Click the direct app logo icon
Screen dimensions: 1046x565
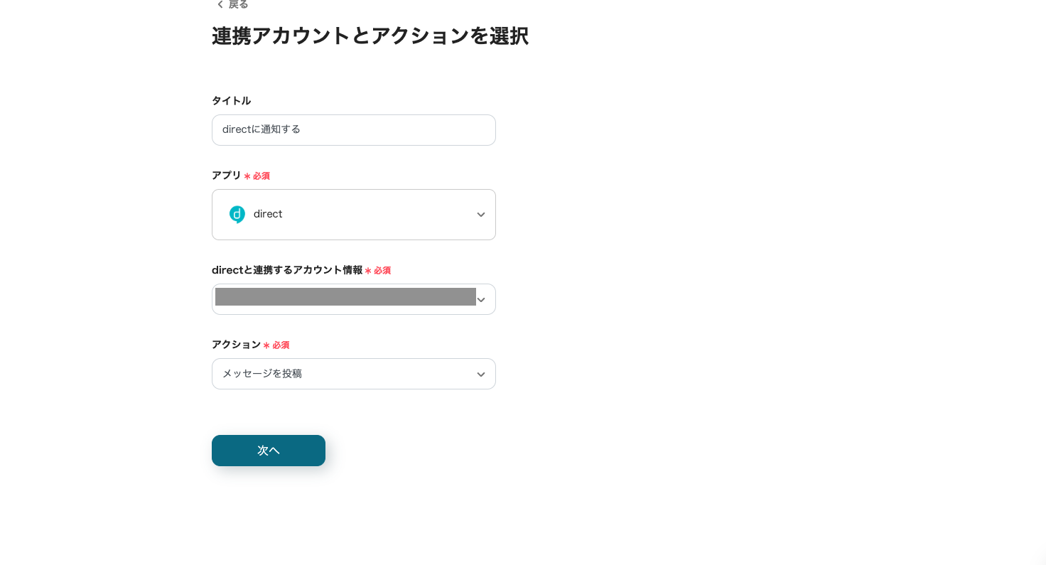pos(237,215)
